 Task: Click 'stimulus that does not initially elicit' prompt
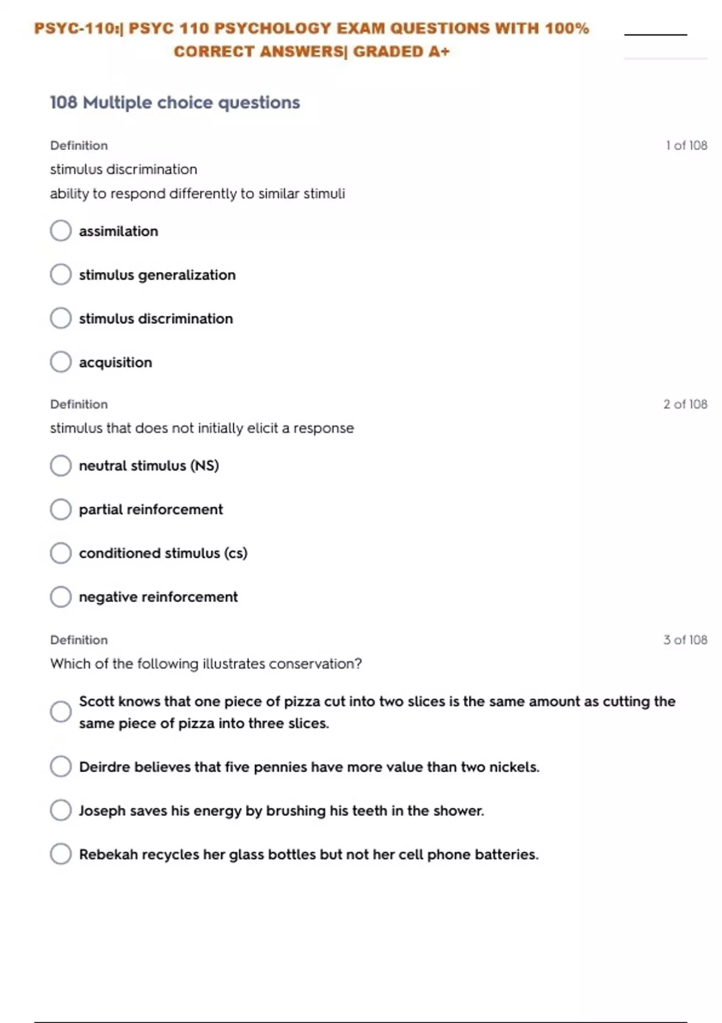click(202, 428)
